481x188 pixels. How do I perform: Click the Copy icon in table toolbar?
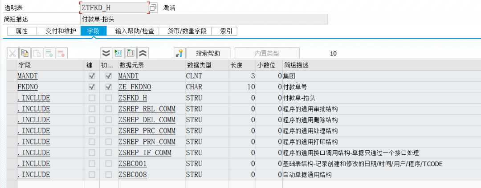(24, 53)
